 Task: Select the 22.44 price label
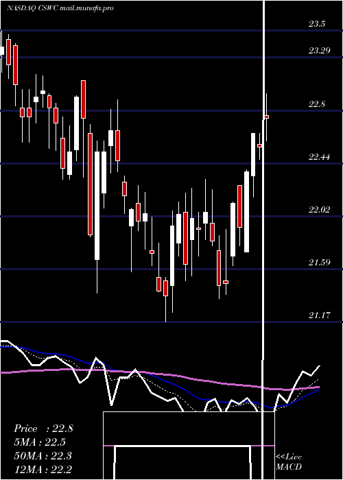click(319, 157)
